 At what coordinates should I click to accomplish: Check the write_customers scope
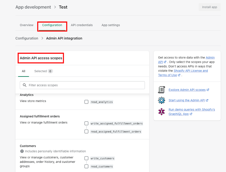(x=86, y=158)
